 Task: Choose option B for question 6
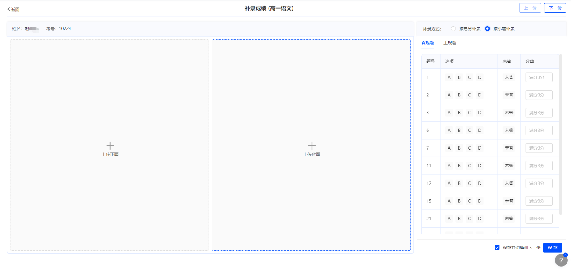(459, 130)
